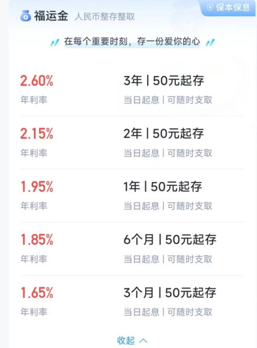
Task: Select the 2年 50元起存 deposit product
Action: coord(133,142)
